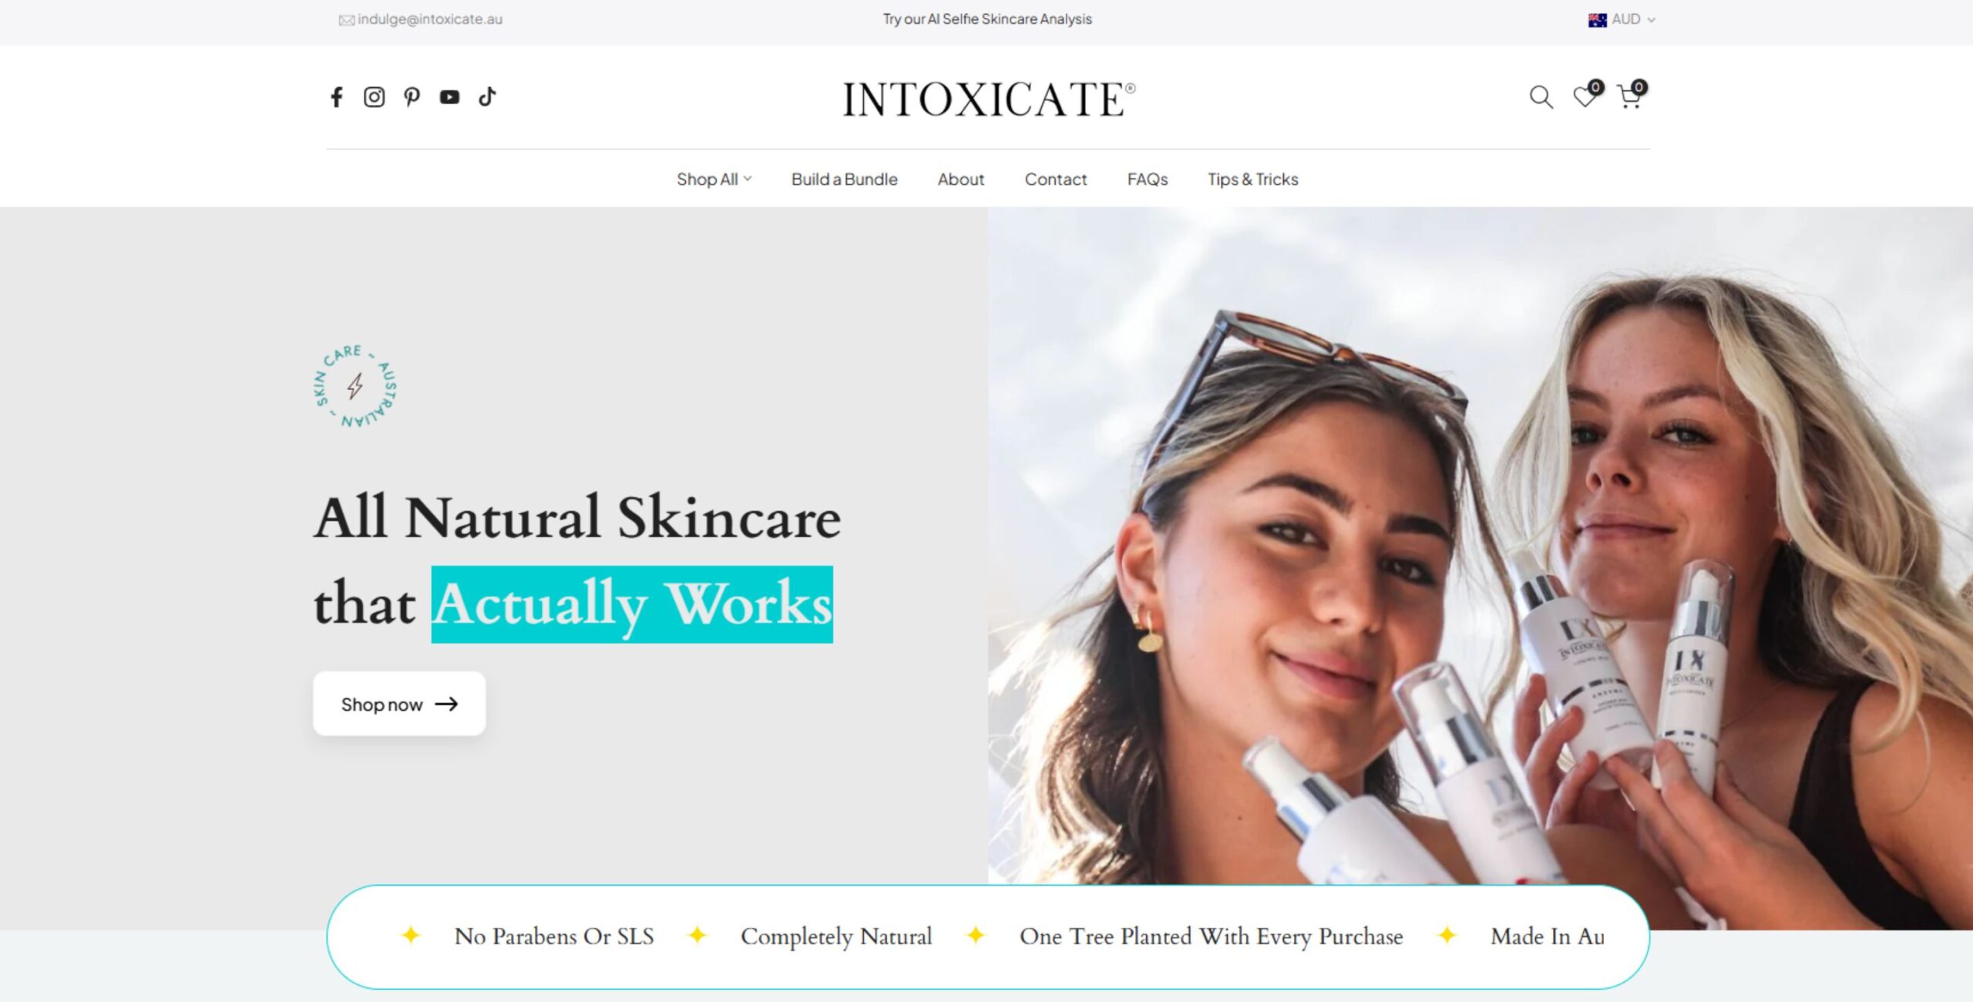Click the Shop now button

[399, 704]
